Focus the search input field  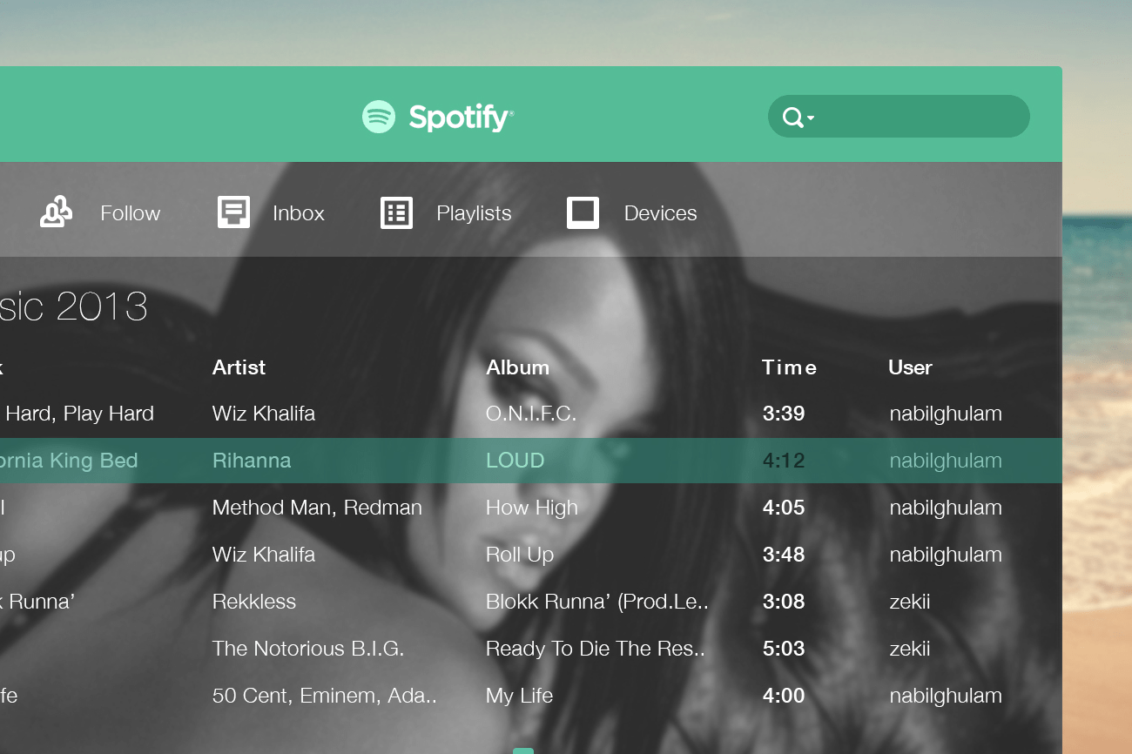point(899,117)
